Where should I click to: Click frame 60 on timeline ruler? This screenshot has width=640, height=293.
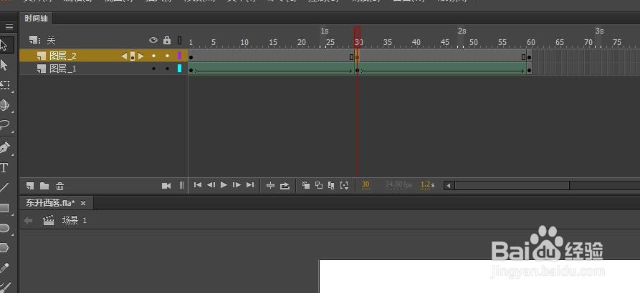[530, 42]
